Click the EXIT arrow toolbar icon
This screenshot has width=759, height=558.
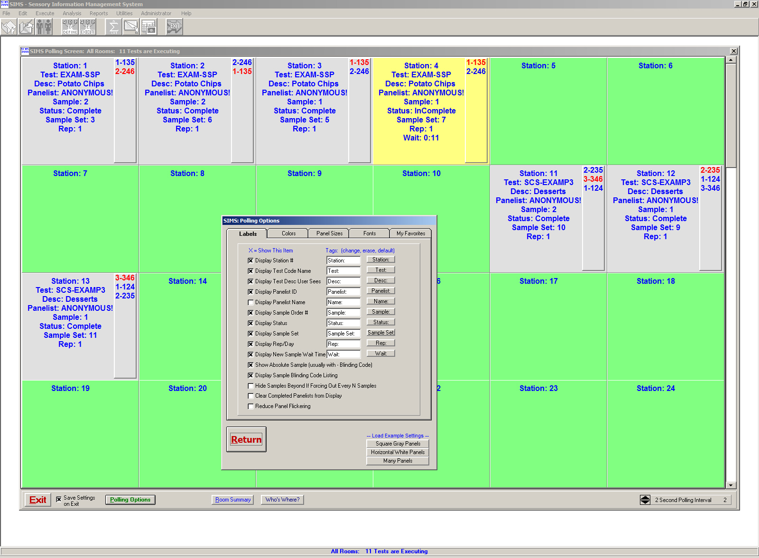174,27
